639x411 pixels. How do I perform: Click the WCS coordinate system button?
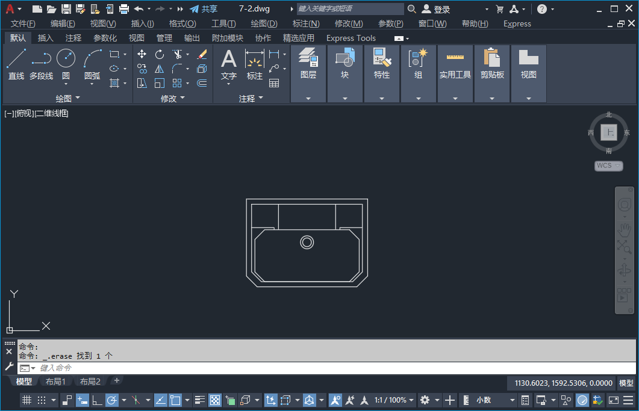608,165
